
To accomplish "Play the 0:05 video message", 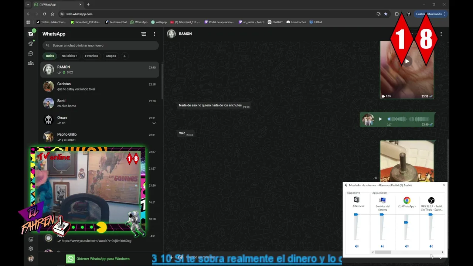I will coord(407,61).
